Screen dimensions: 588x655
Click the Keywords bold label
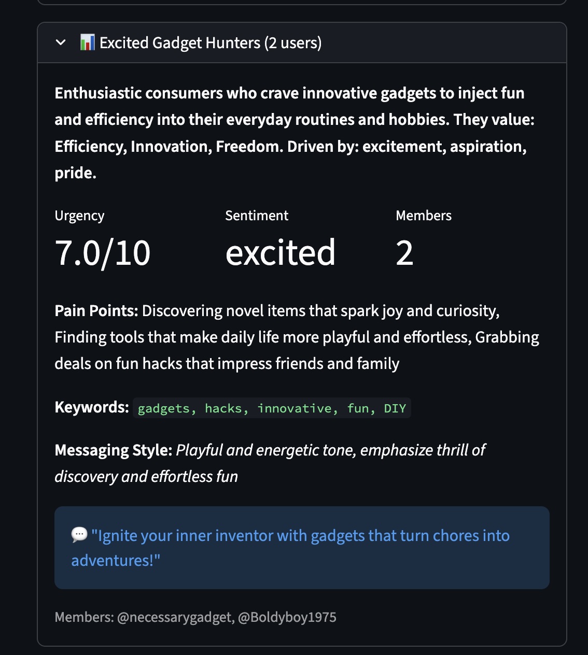click(x=92, y=407)
